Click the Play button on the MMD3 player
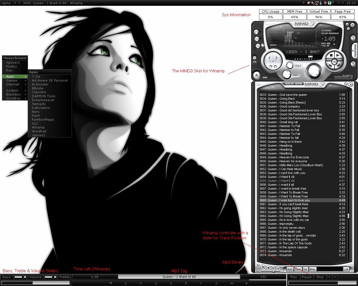Image resolution: width=358 pixels, height=286 pixels. [338, 56]
